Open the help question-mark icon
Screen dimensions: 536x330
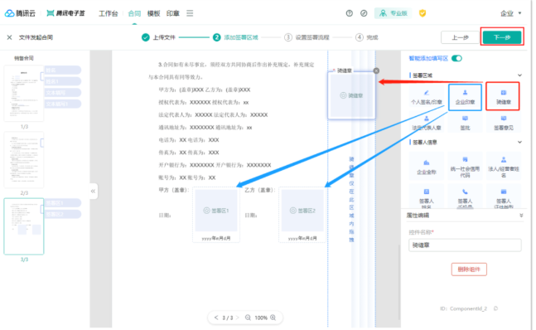click(349, 13)
